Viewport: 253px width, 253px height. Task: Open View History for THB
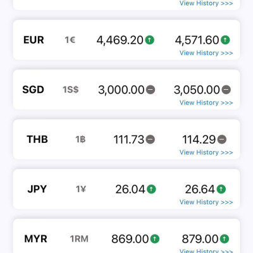206,152
